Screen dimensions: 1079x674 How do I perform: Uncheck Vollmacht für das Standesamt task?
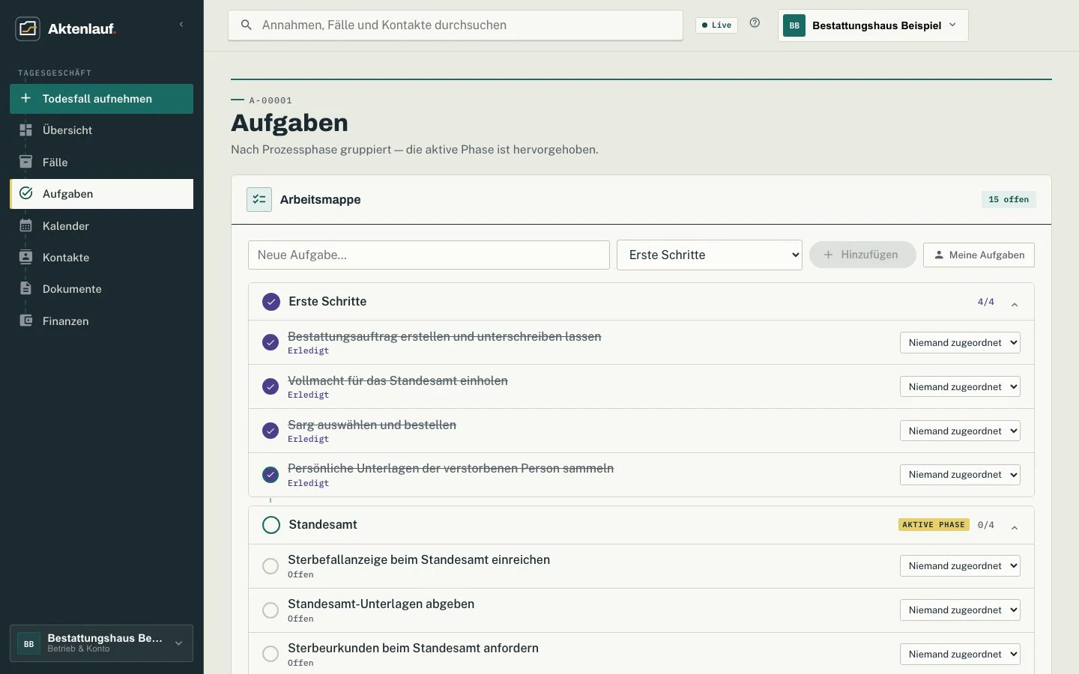point(270,386)
